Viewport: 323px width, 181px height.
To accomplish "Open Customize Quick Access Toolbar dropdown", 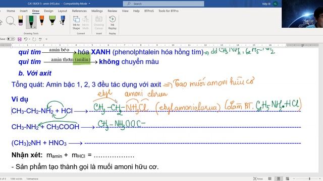I will click(46, 39).
